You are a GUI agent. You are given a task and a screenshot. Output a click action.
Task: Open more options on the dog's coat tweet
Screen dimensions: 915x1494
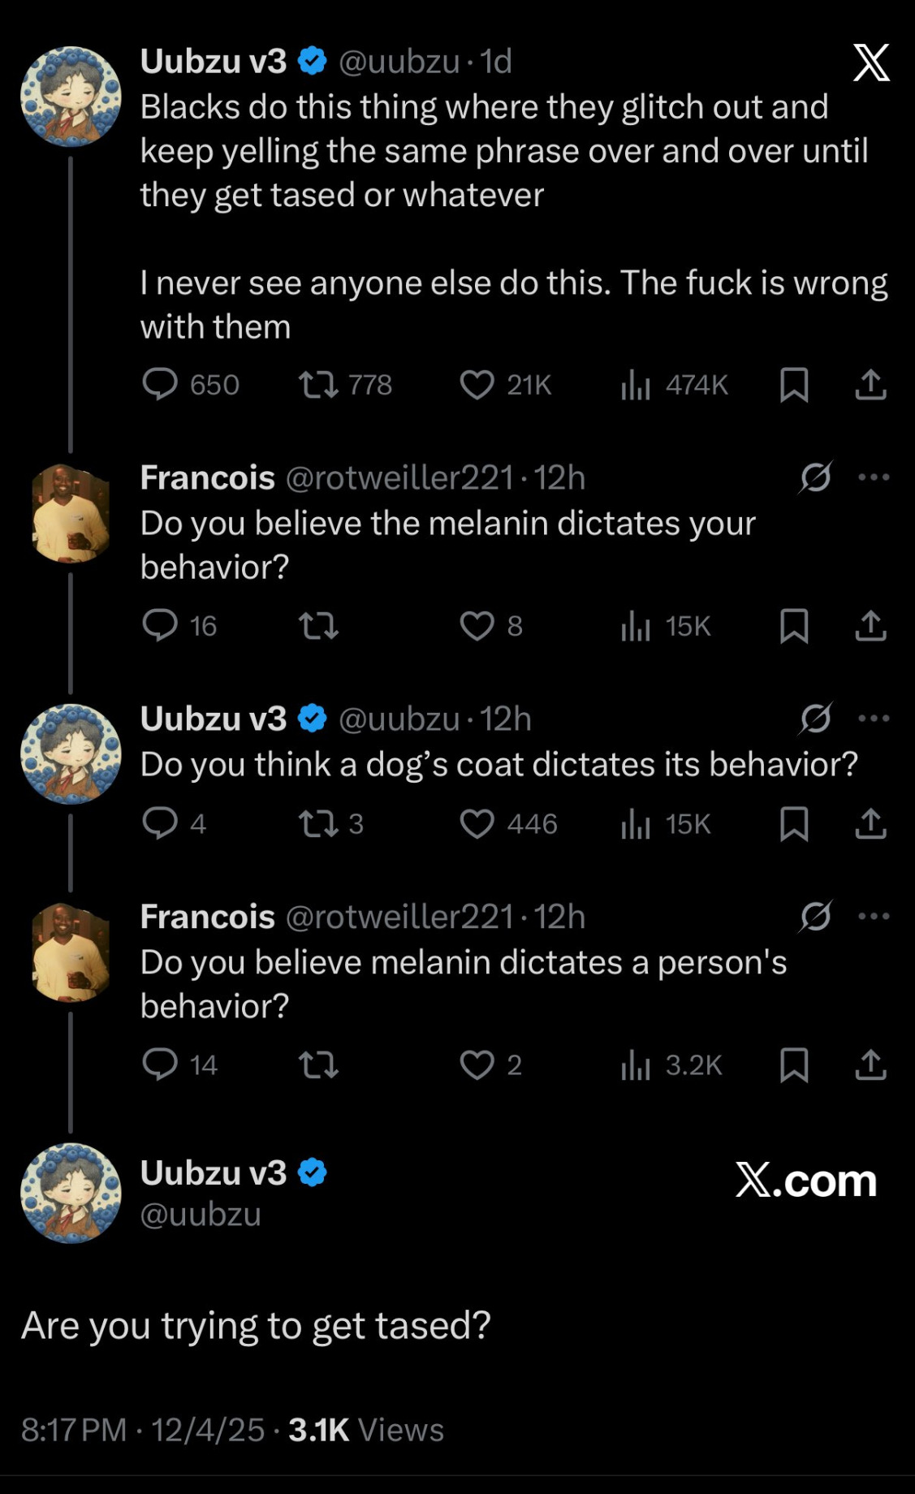[874, 719]
